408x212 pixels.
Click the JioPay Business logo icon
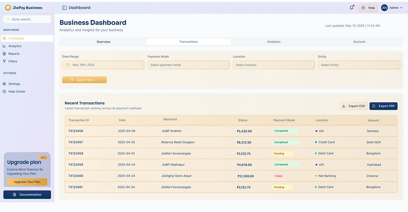coord(8,8)
